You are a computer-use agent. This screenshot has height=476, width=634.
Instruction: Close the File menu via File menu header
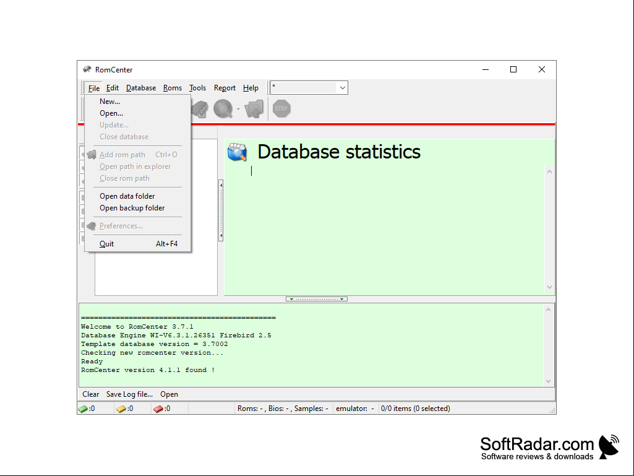[94, 88]
